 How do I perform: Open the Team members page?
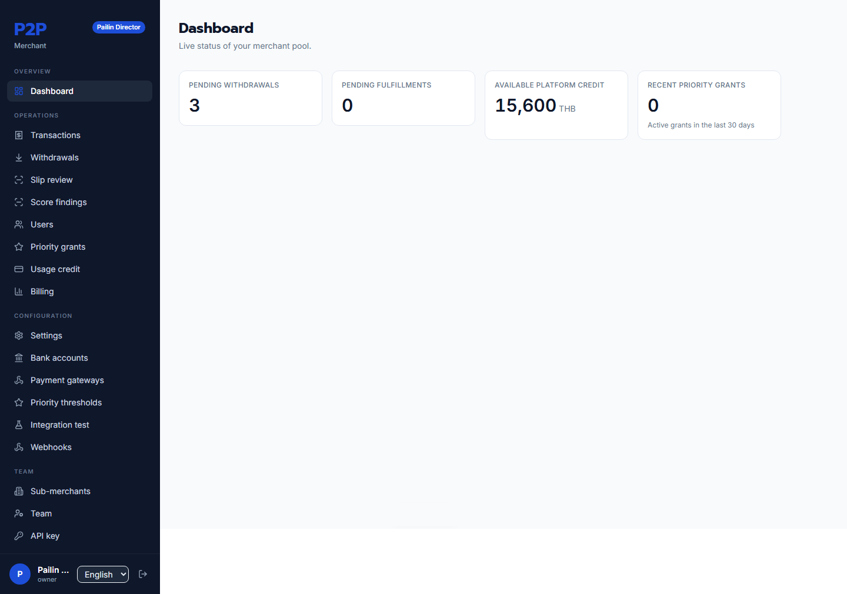[x=79, y=514]
